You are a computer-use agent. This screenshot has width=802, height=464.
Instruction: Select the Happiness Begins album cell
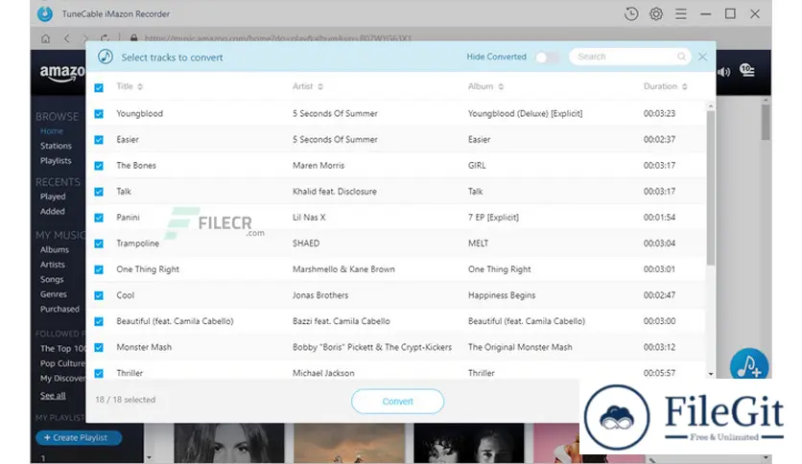click(502, 295)
